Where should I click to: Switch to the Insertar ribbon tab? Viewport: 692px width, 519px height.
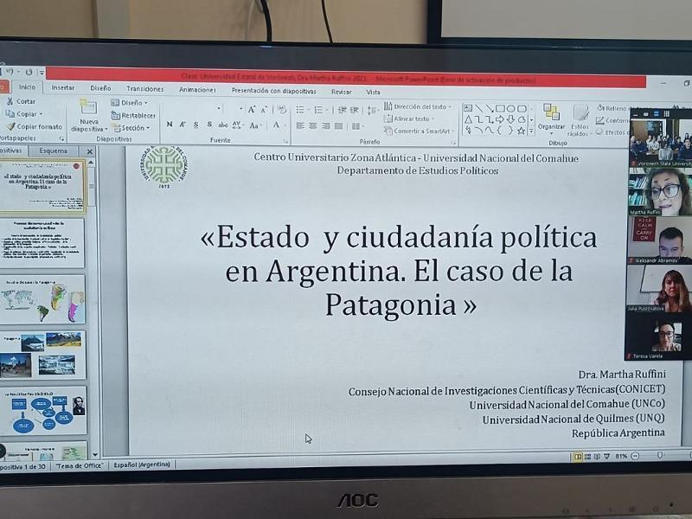pos(63,87)
